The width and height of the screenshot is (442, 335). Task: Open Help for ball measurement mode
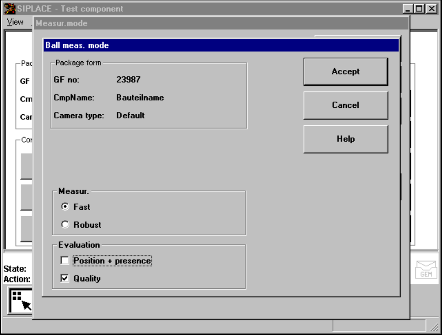tap(345, 139)
